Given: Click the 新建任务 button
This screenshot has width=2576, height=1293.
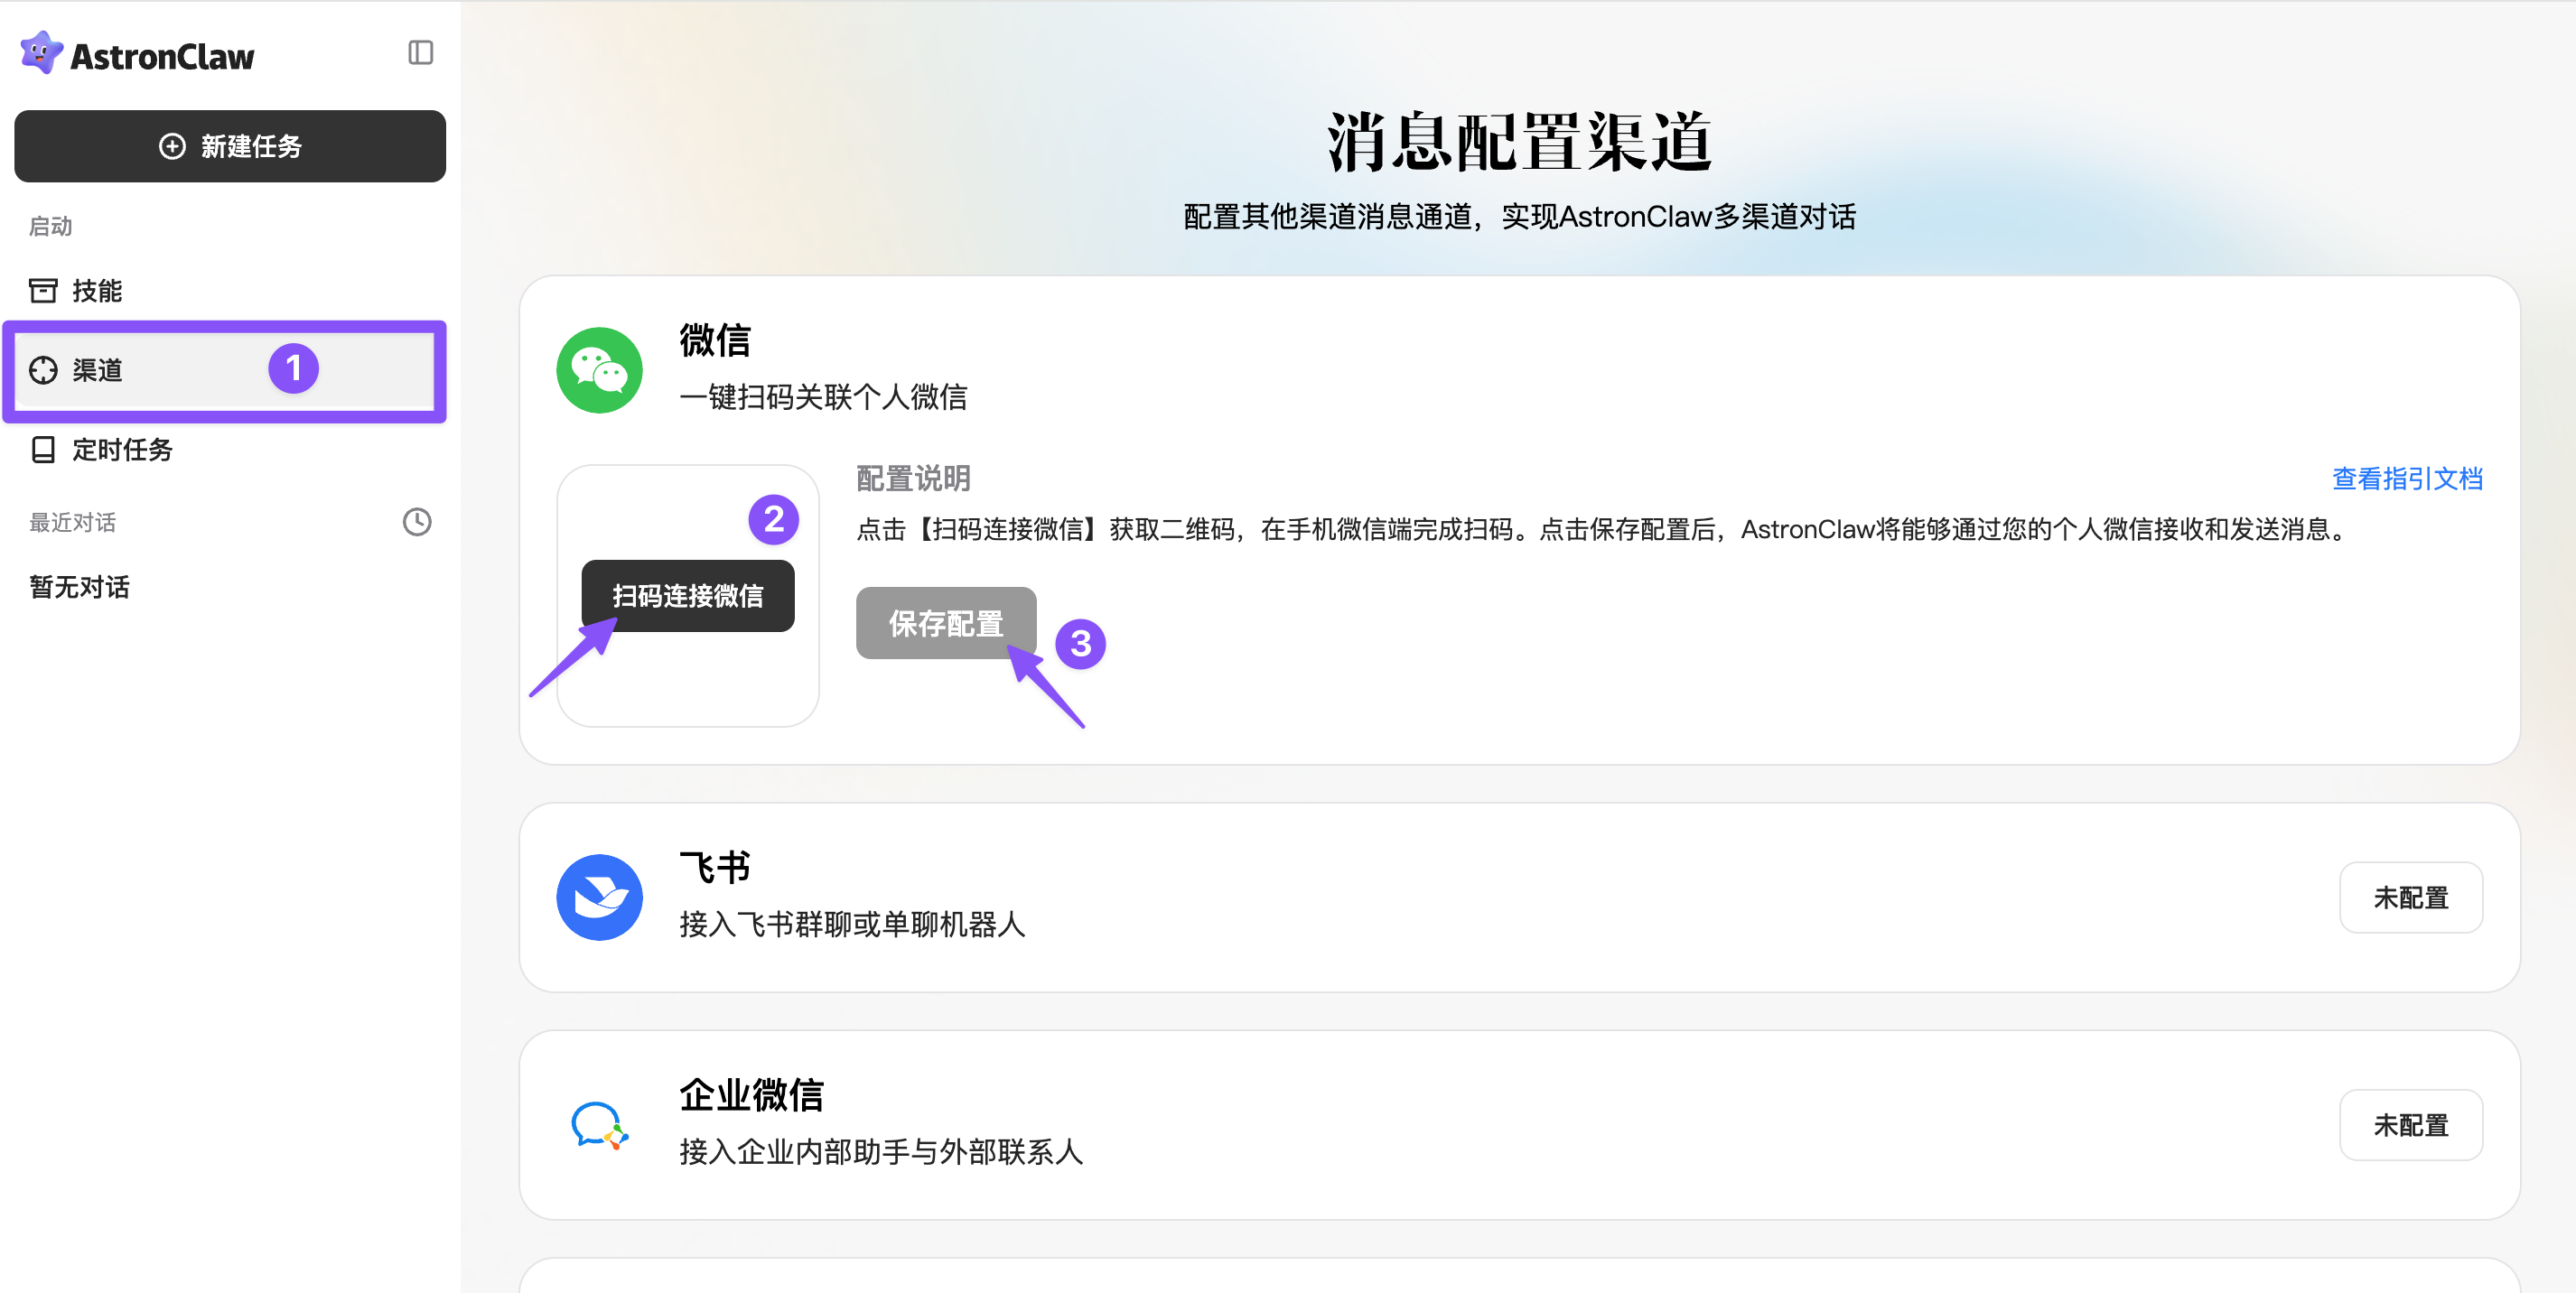Looking at the screenshot, I should 230,146.
